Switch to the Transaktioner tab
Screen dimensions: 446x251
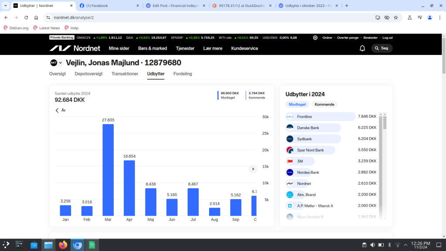pyautogui.click(x=125, y=74)
